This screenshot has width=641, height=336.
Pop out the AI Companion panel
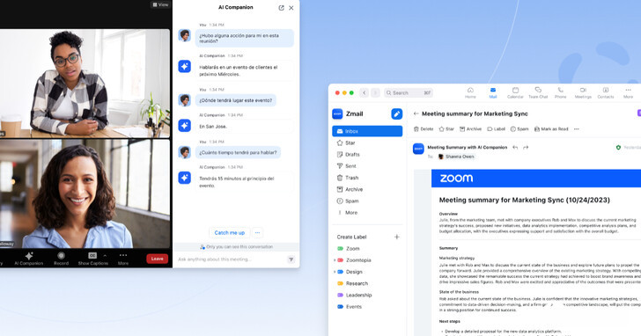click(x=281, y=8)
